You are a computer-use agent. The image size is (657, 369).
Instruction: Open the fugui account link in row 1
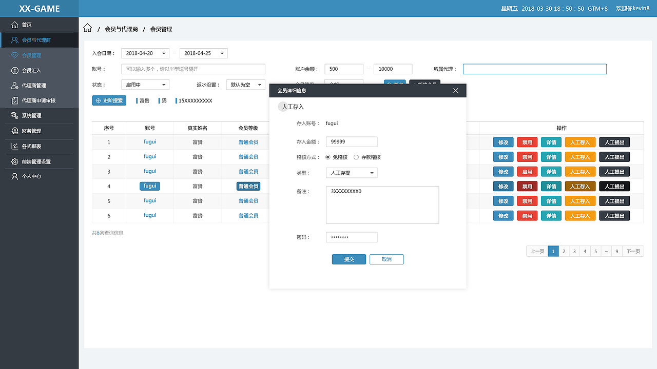coord(150,142)
